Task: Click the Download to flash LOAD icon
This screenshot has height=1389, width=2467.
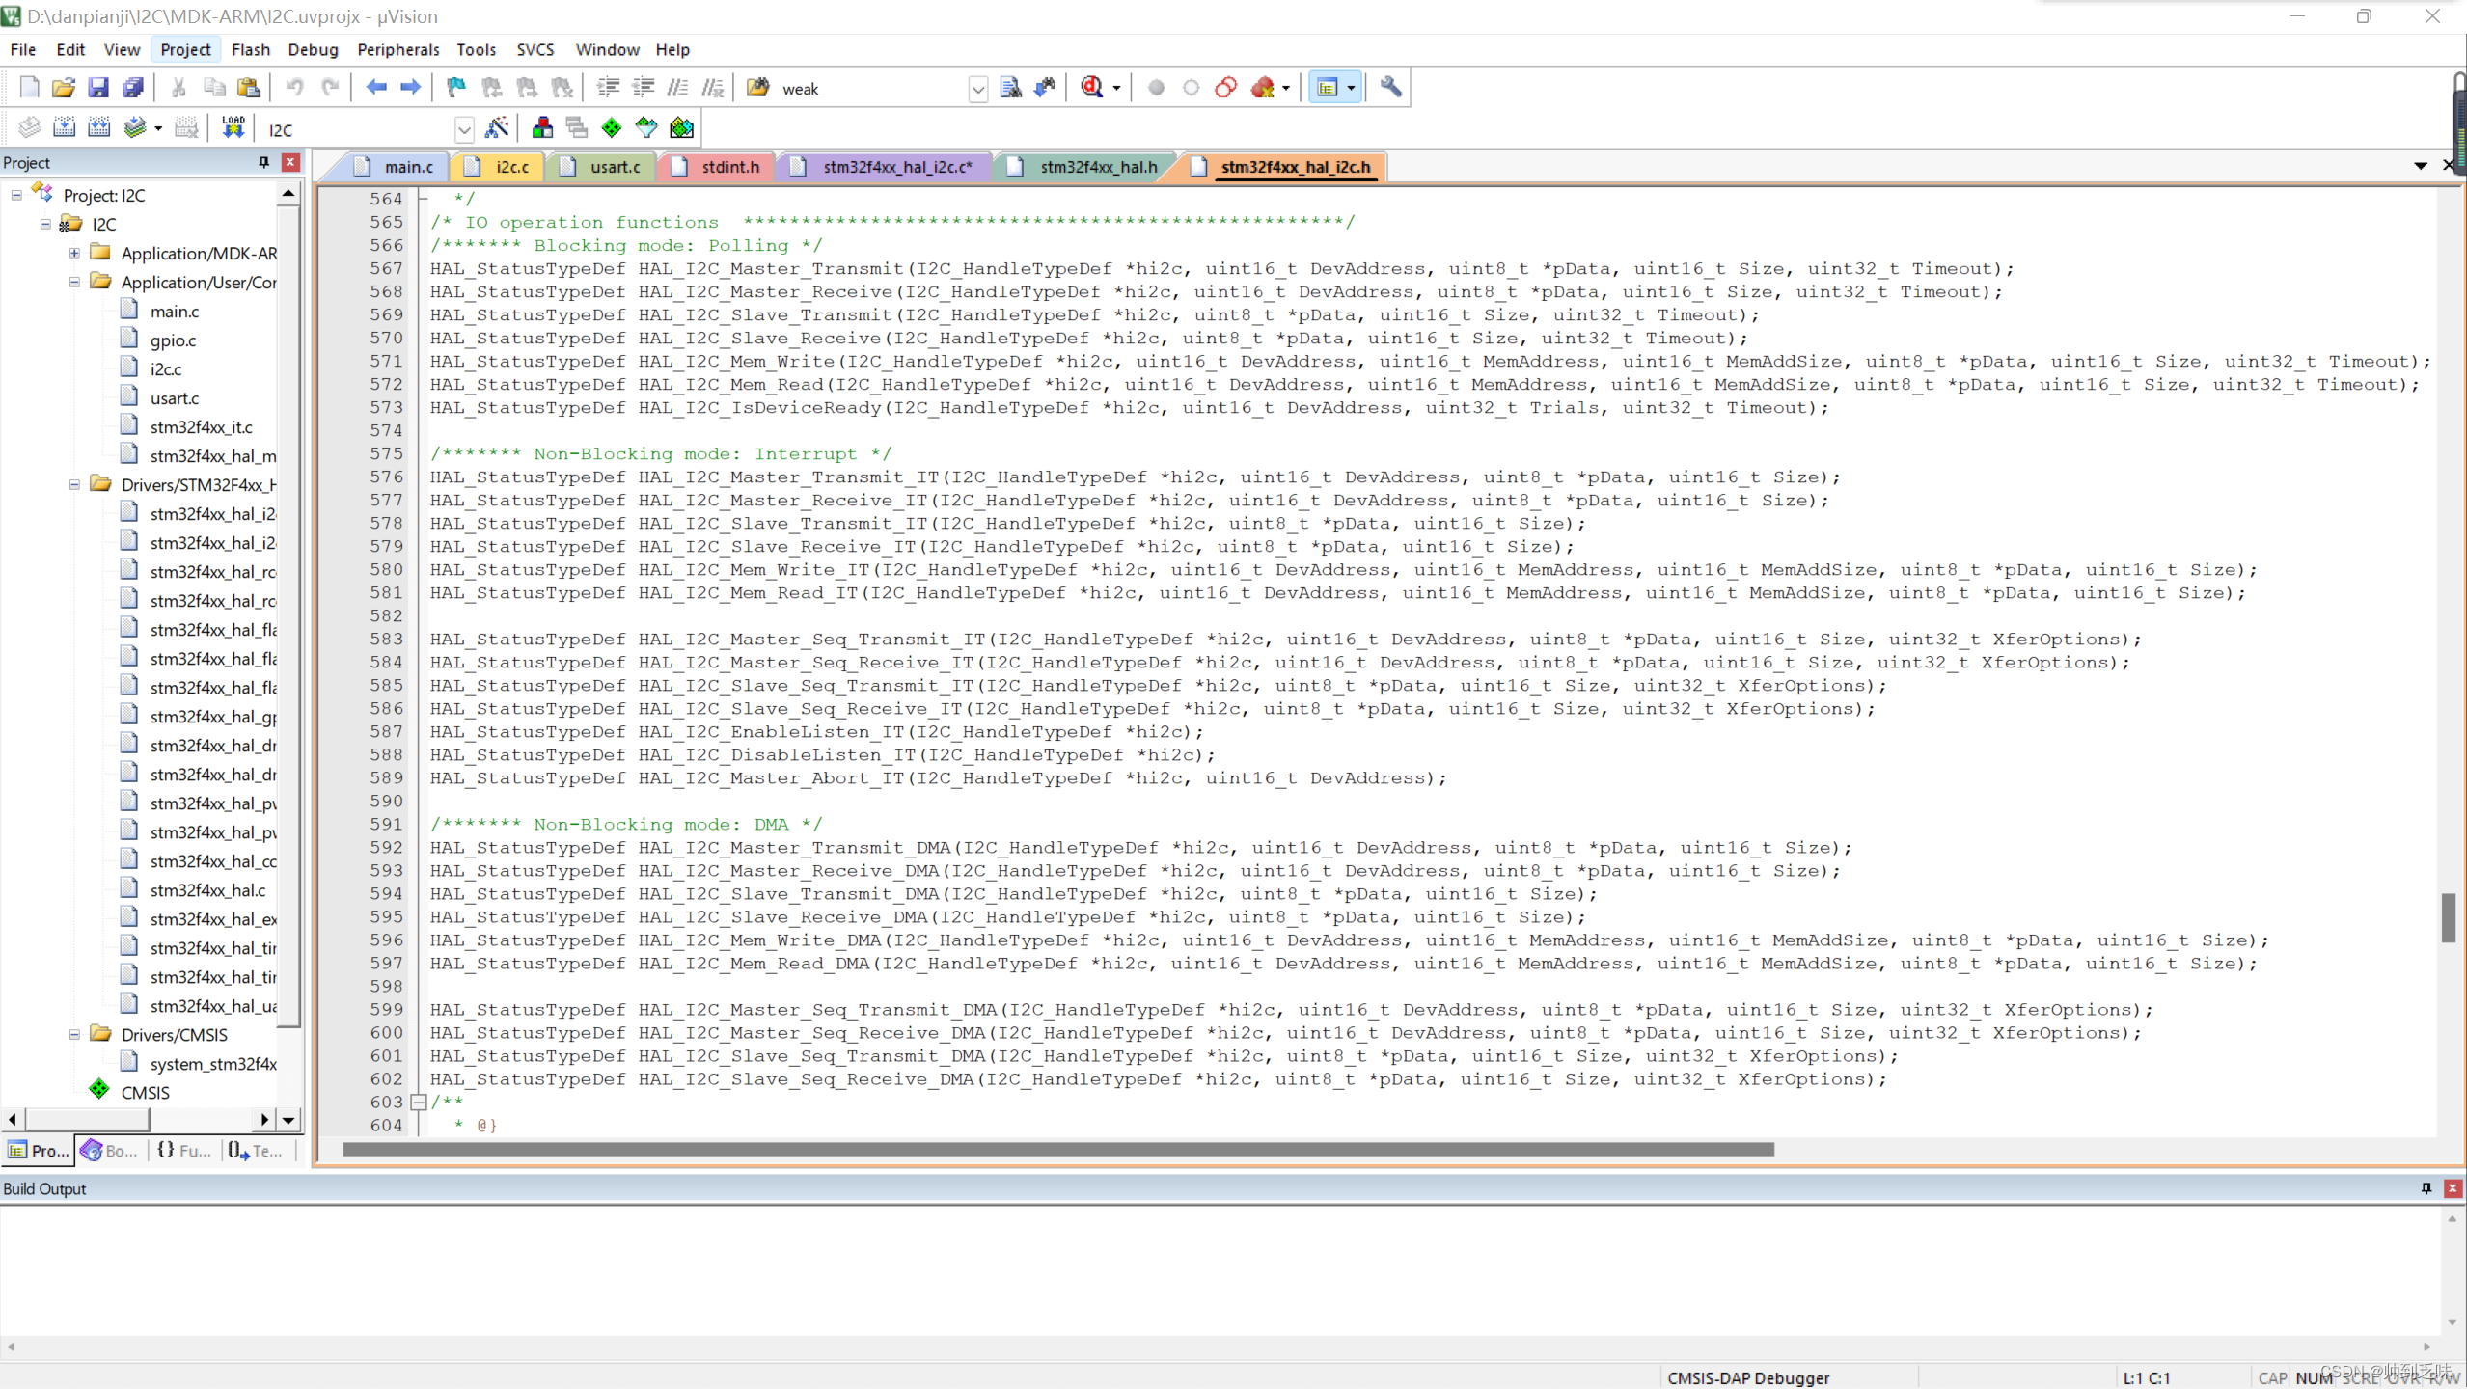Action: coord(233,128)
